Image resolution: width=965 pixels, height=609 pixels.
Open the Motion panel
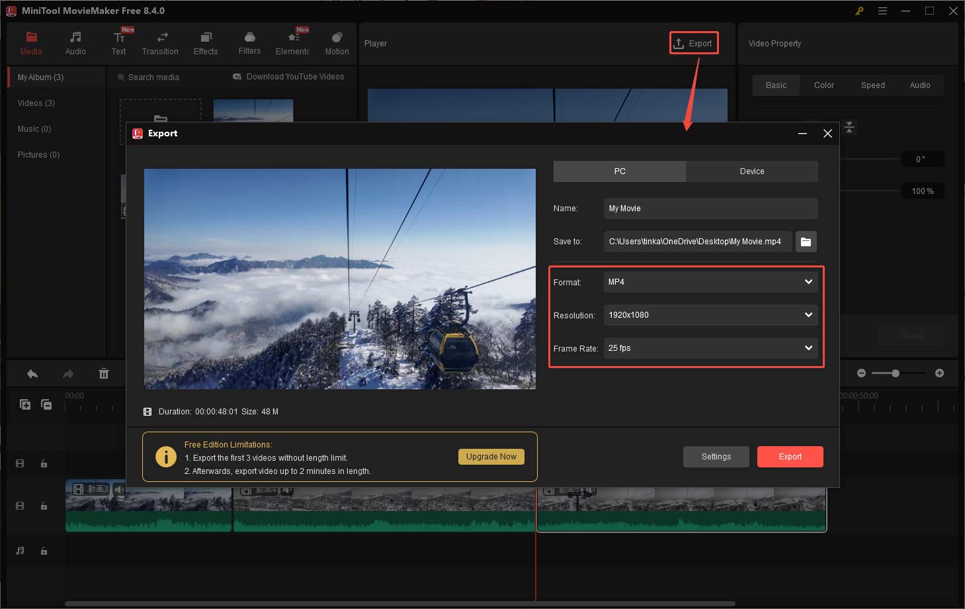pyautogui.click(x=337, y=43)
